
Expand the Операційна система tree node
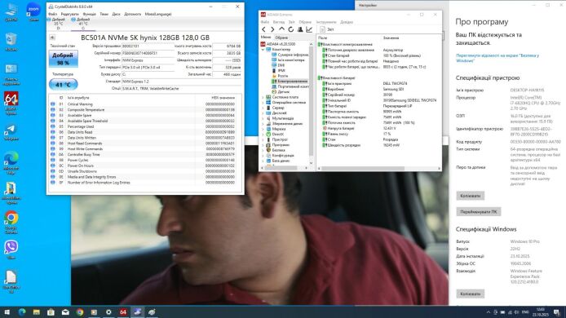[263, 103]
